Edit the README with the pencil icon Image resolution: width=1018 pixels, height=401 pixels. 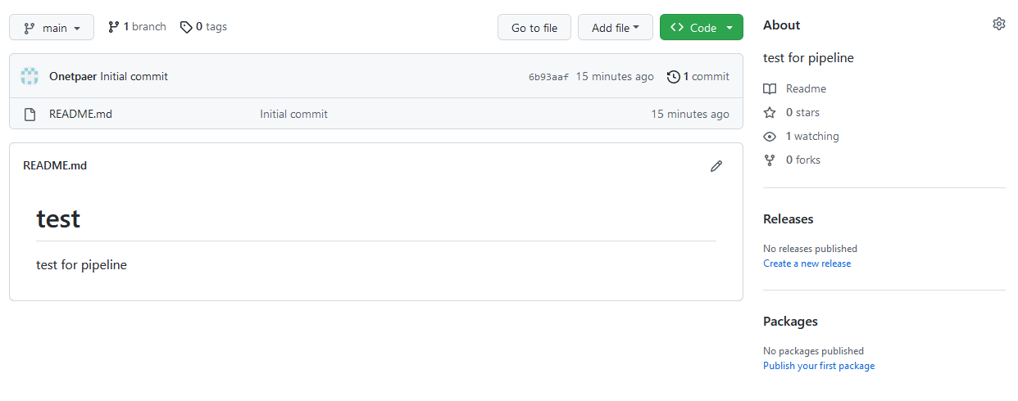(716, 165)
